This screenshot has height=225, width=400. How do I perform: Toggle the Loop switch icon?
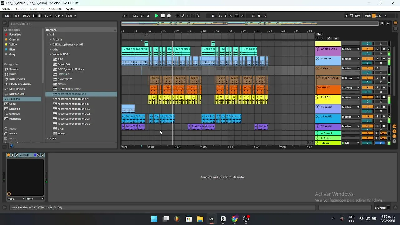[x=237, y=16]
